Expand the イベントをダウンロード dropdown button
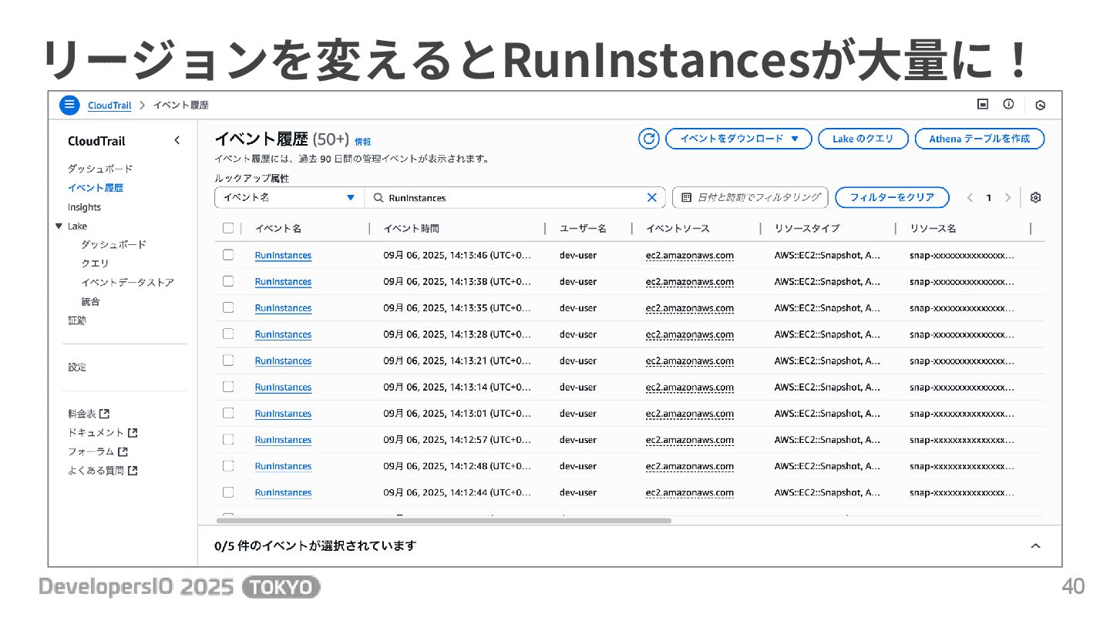The image size is (1110, 624). [738, 139]
